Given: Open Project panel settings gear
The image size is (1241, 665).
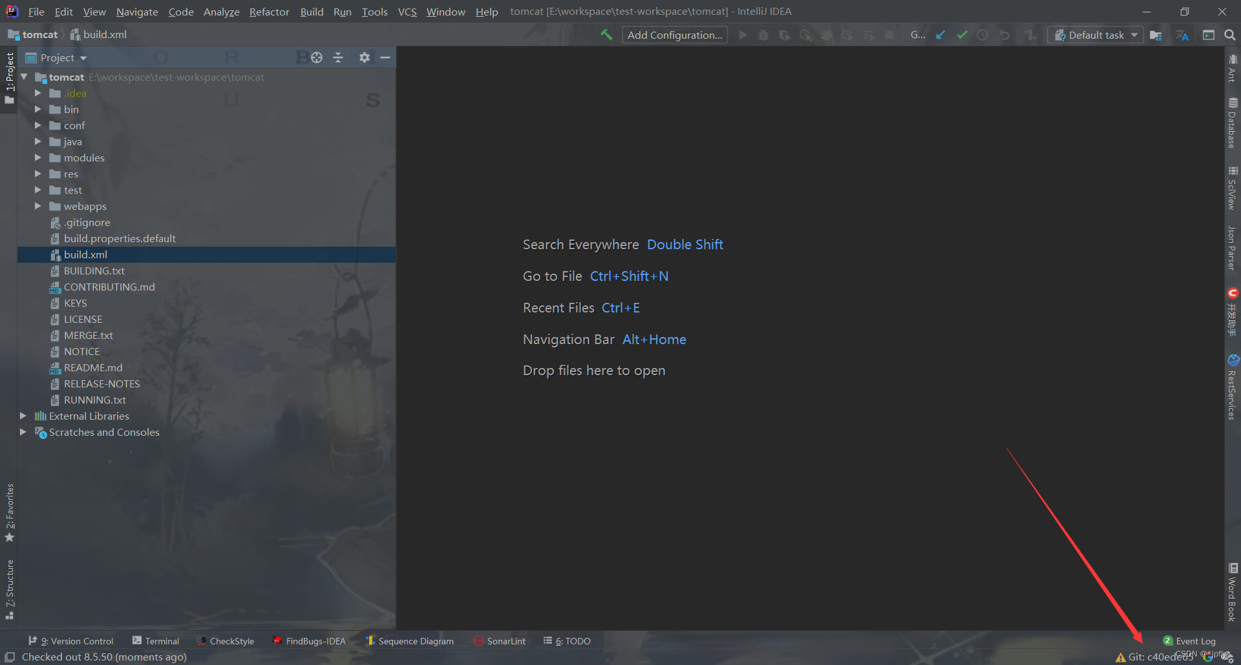Looking at the screenshot, I should (x=365, y=57).
